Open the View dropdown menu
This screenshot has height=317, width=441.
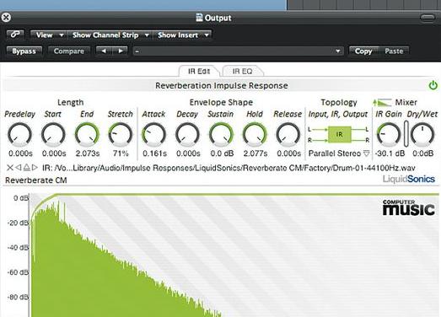pyautogui.click(x=48, y=35)
